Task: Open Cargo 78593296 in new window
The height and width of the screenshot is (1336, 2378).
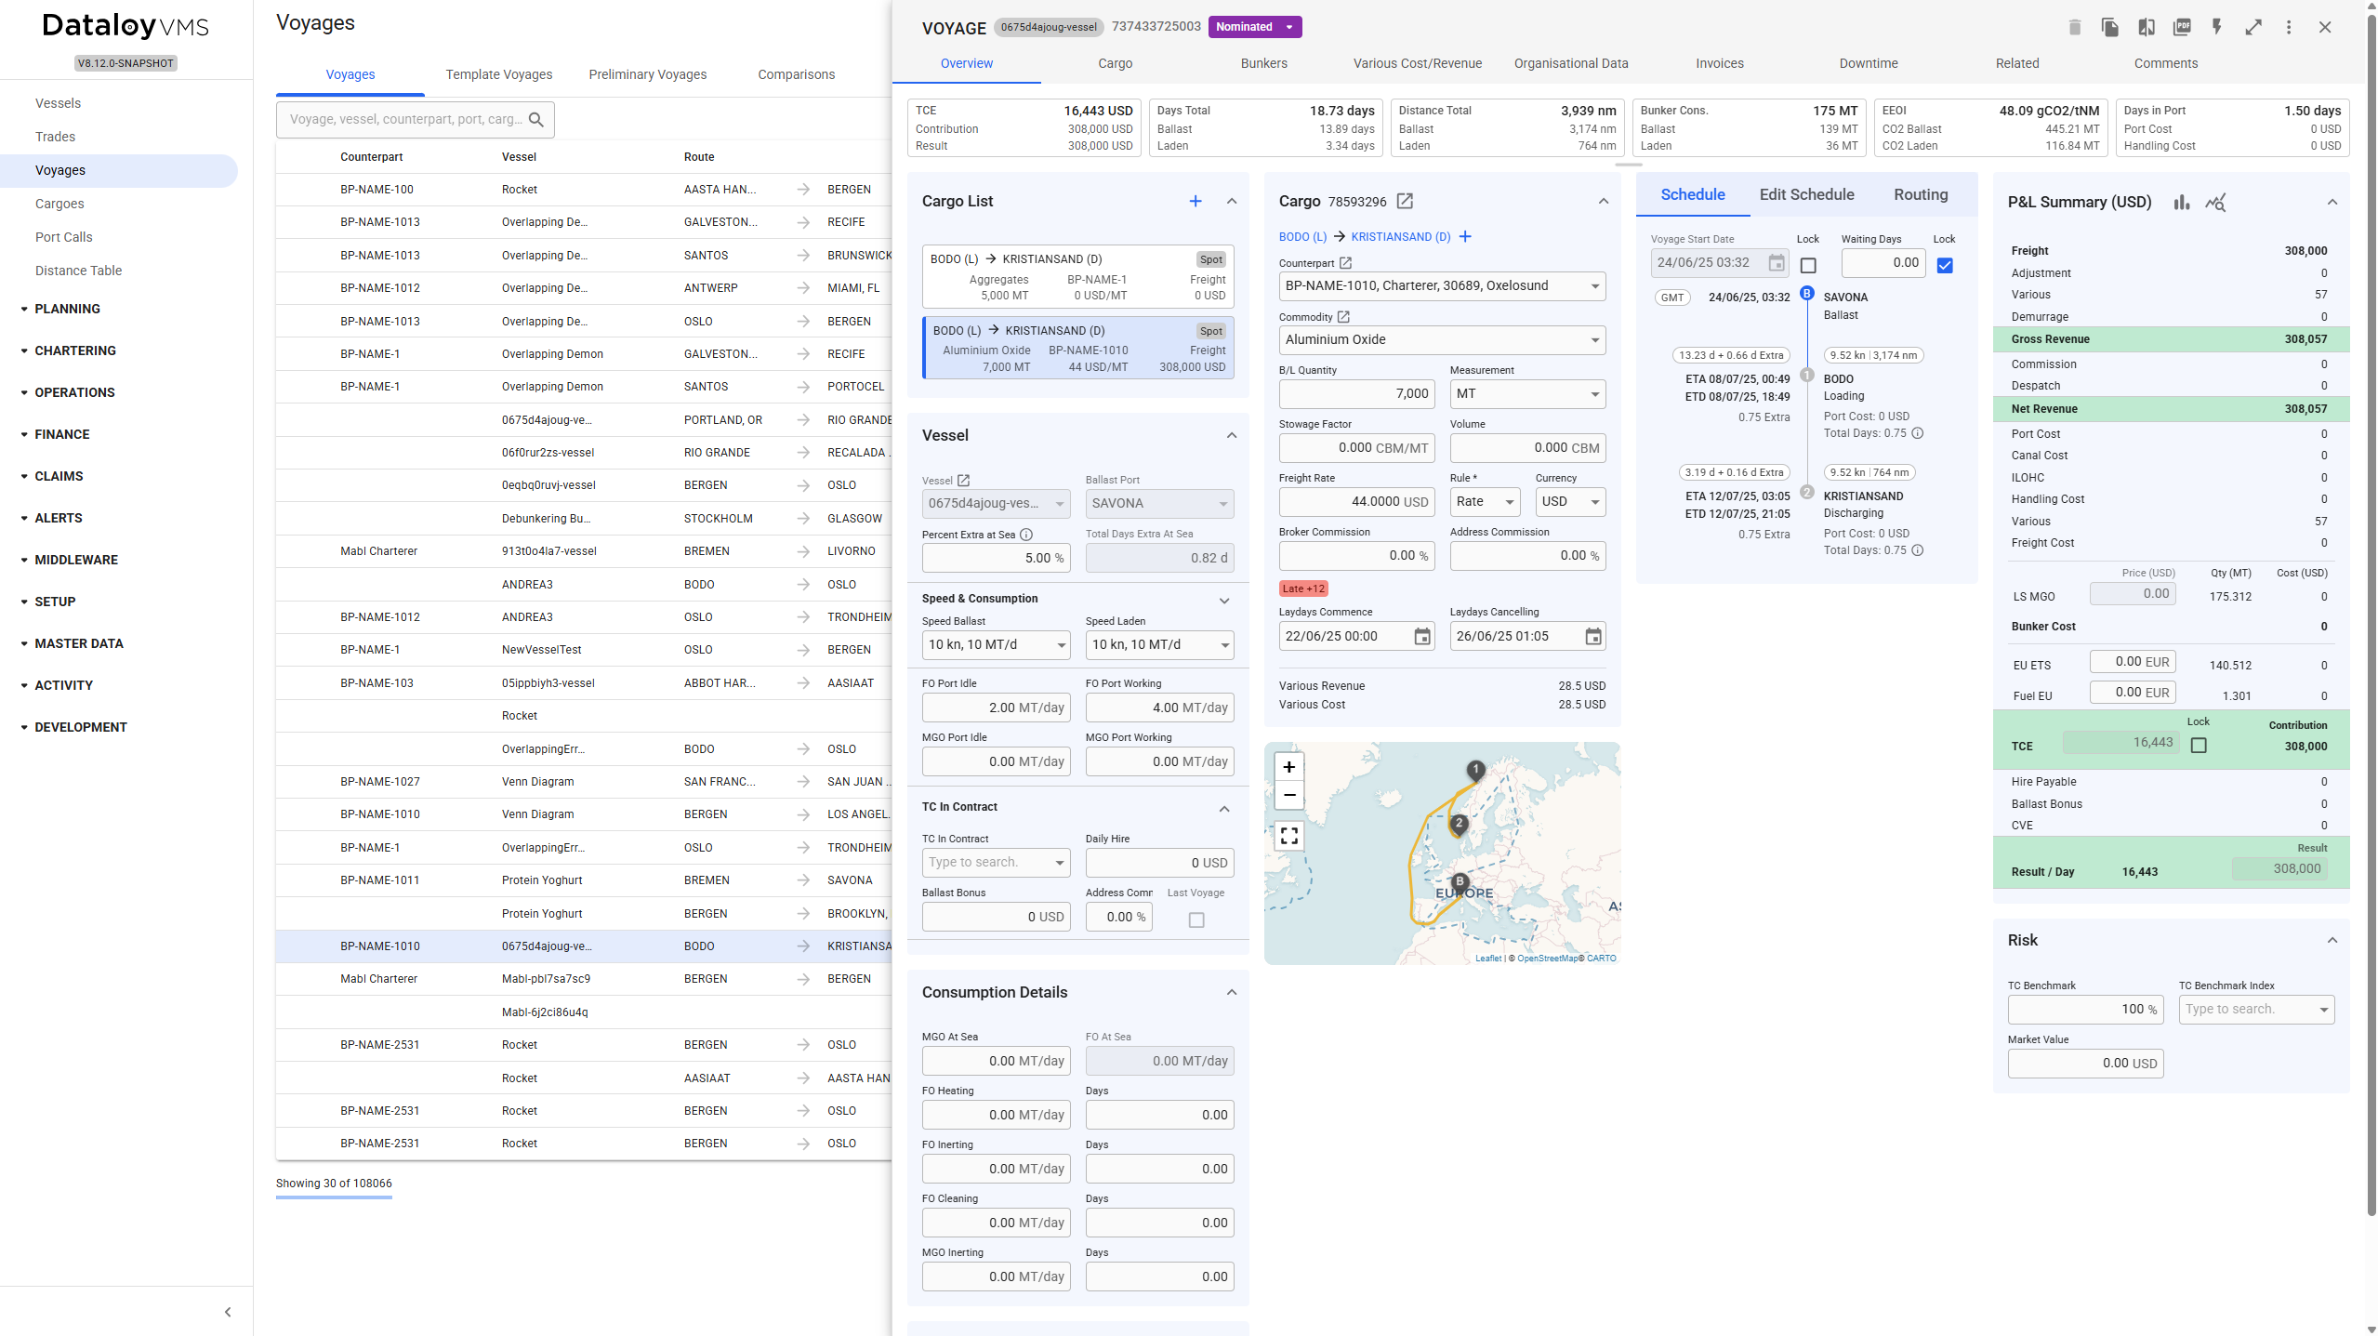Action: [x=1405, y=201]
